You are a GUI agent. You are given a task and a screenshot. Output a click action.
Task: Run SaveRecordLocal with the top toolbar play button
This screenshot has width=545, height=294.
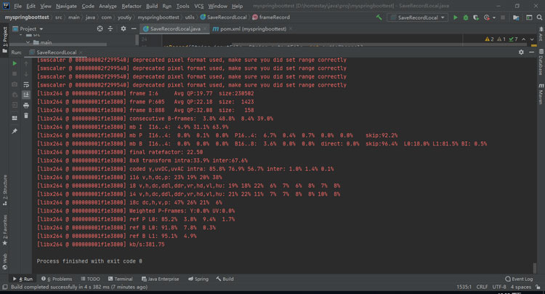pyautogui.click(x=456, y=17)
